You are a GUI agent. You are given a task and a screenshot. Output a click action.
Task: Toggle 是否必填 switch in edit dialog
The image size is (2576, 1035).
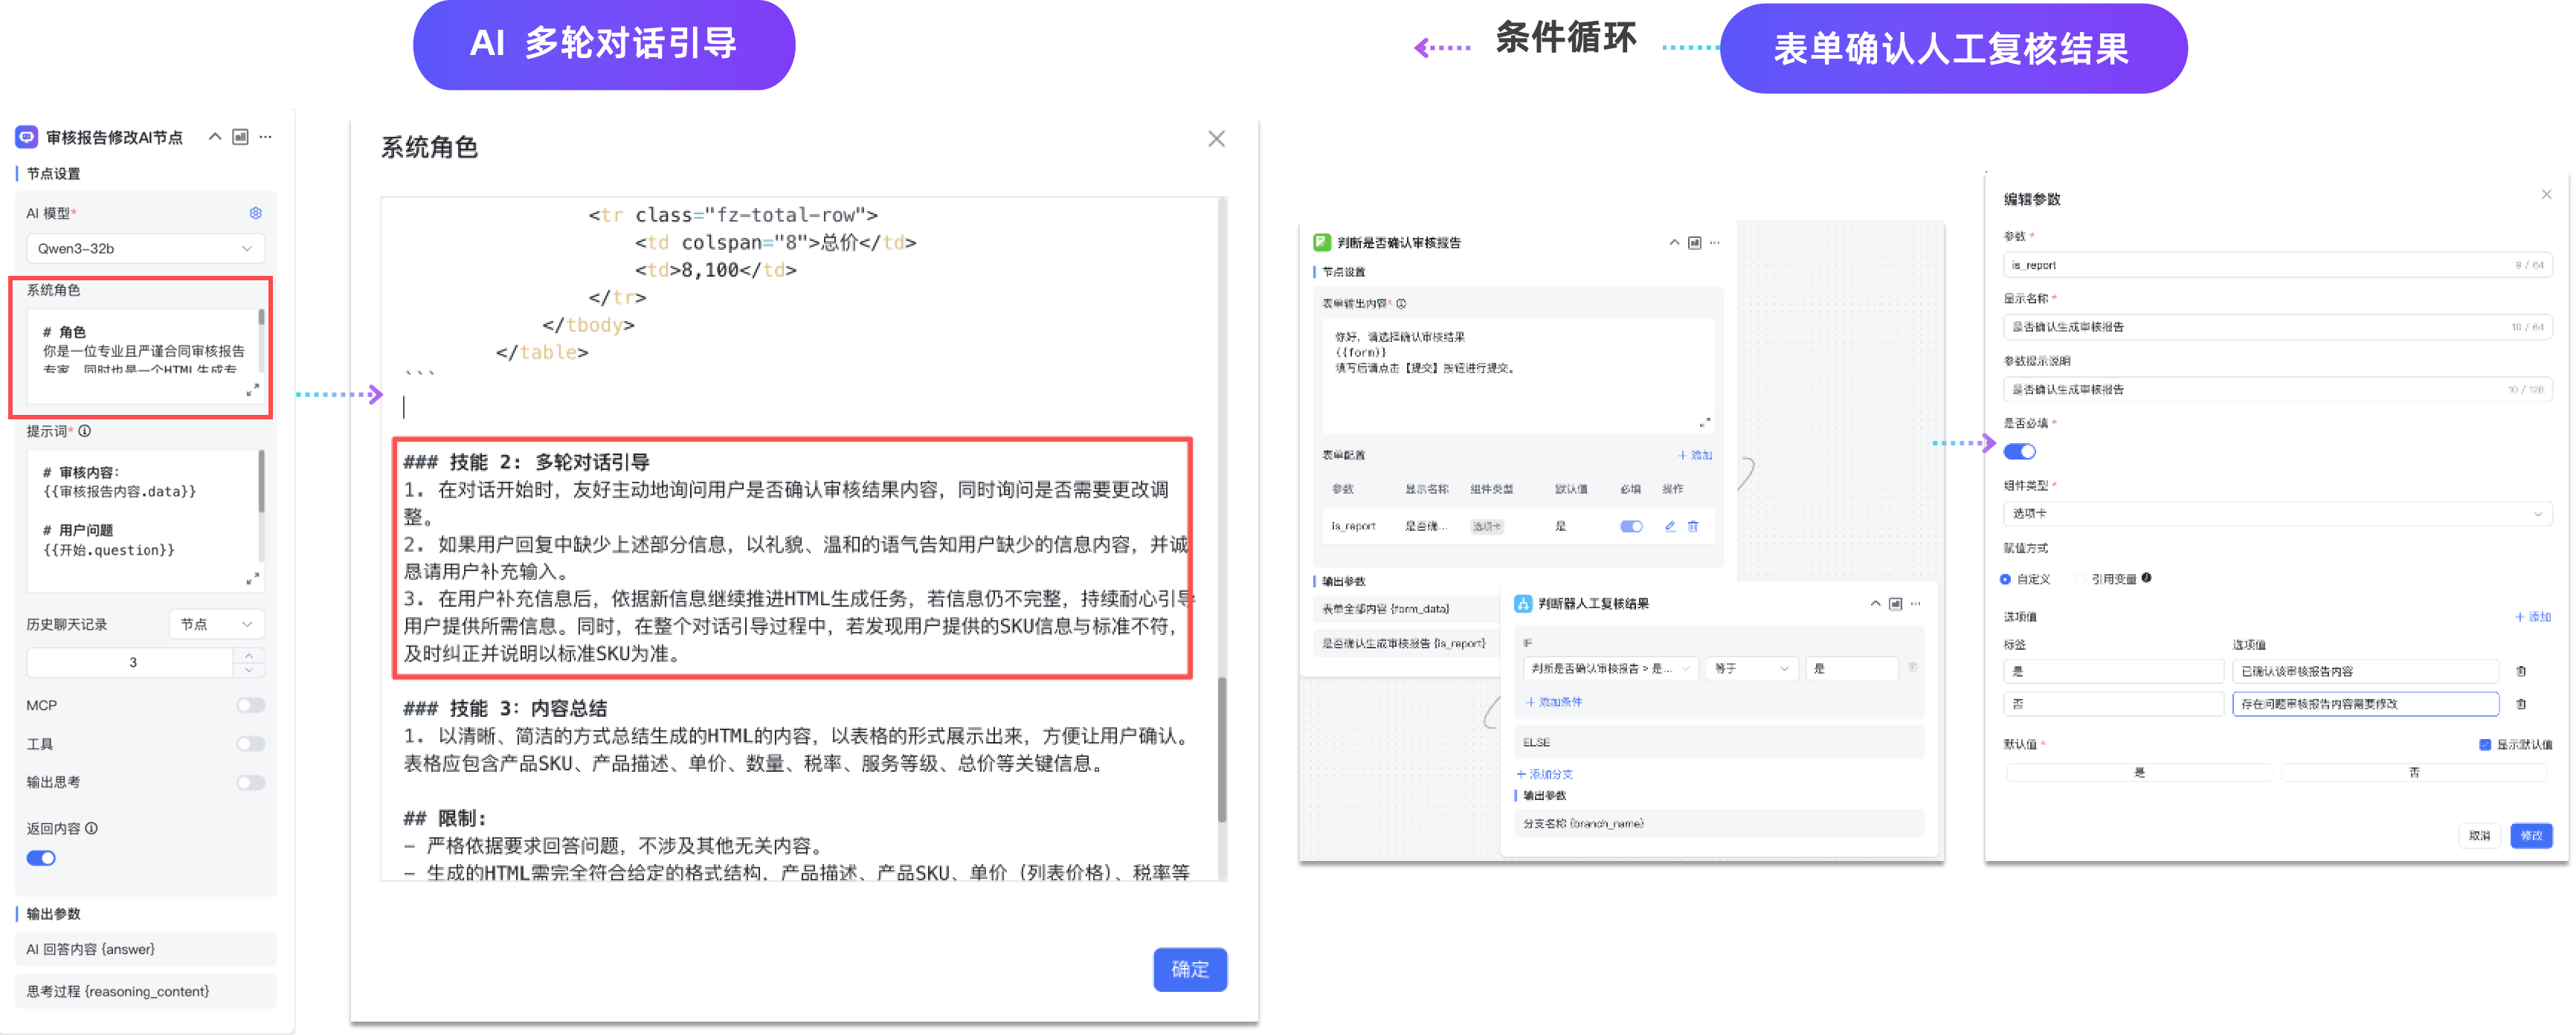pos(2019,452)
